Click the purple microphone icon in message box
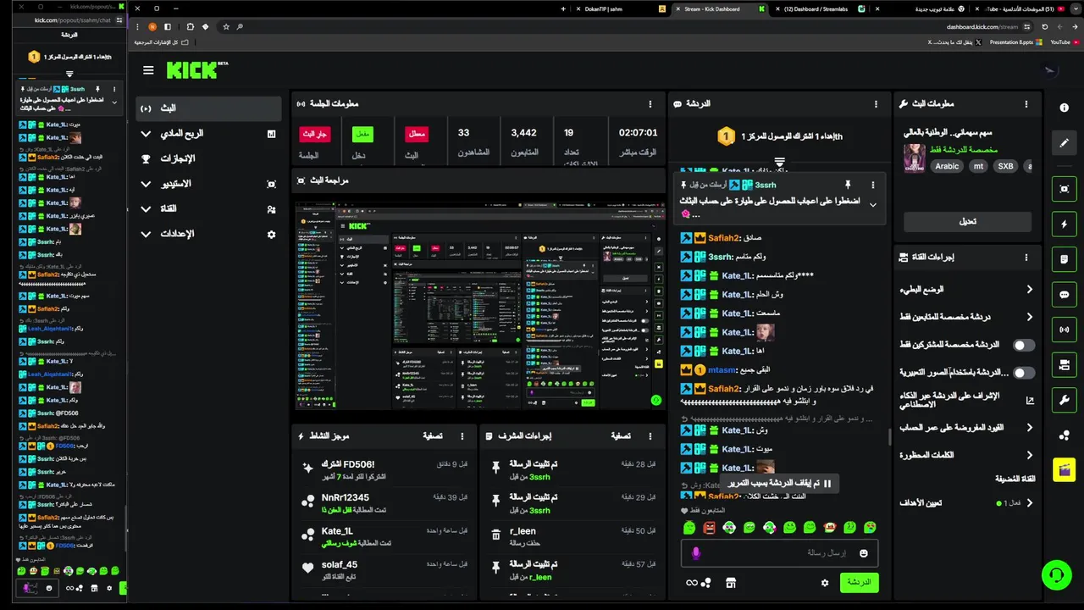Image resolution: width=1084 pixels, height=610 pixels. (x=696, y=553)
